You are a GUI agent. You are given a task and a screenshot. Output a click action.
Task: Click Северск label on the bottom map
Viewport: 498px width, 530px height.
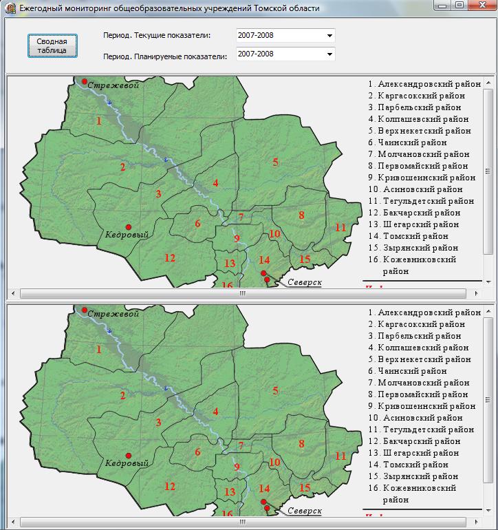pos(305,511)
